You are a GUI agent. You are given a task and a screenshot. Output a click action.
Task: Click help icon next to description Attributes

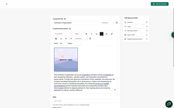coord(90,39)
